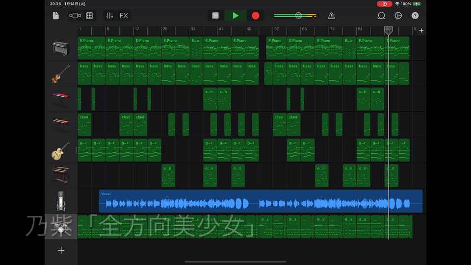Toggle the metronome
The width and height of the screenshot is (471, 265).
(x=331, y=16)
